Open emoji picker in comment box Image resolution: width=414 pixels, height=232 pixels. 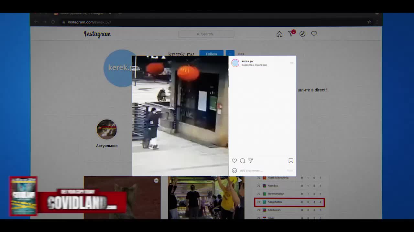(234, 170)
